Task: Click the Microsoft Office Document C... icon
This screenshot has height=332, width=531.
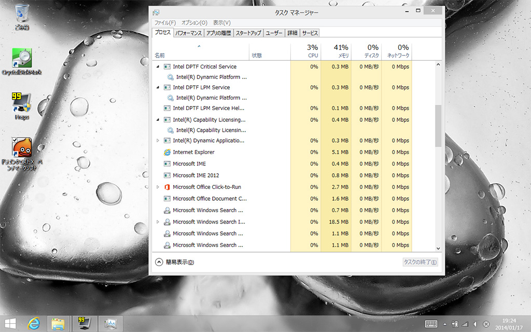Action: 167,199
